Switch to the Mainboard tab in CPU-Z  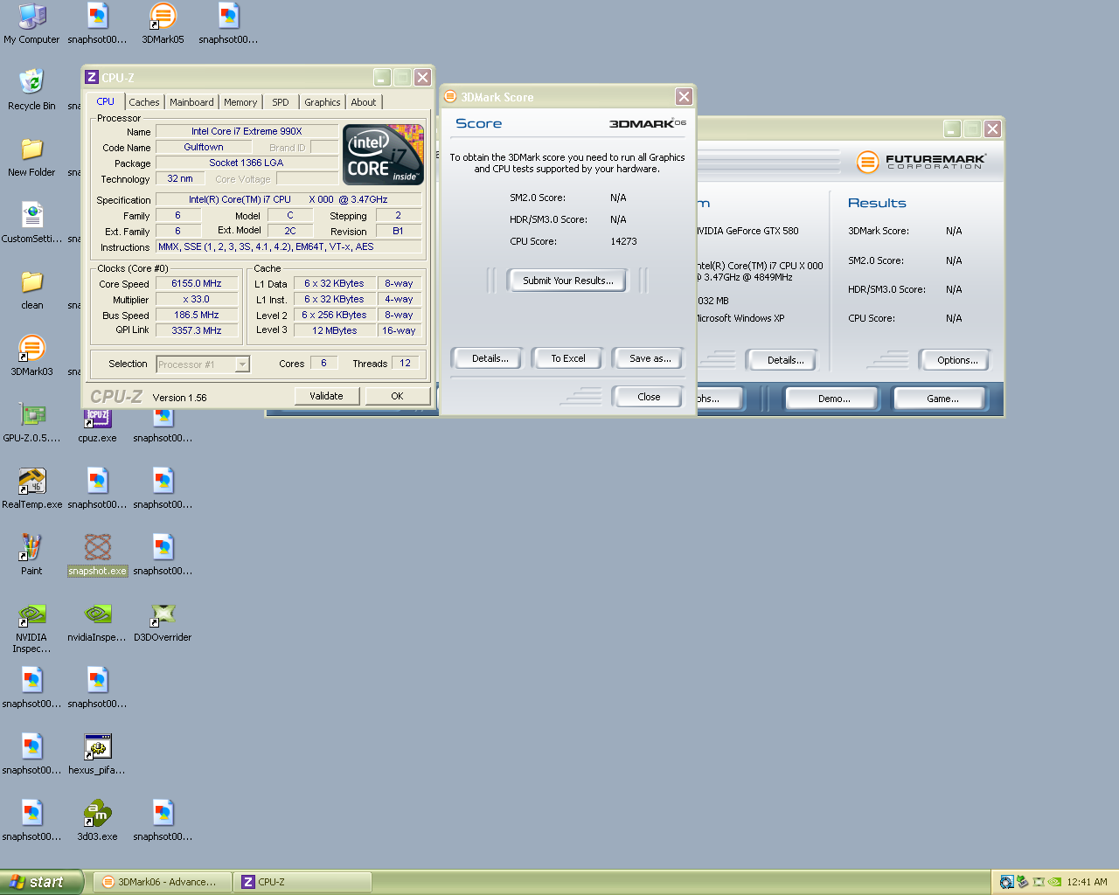click(x=191, y=102)
